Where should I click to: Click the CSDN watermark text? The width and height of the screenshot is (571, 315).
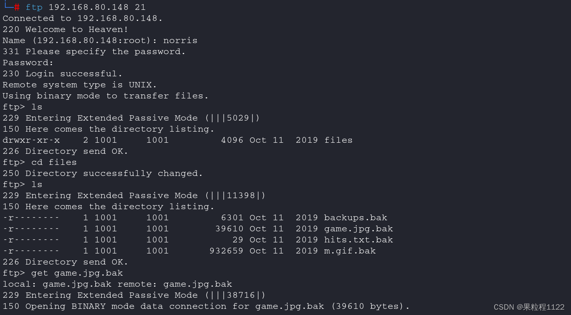529,307
